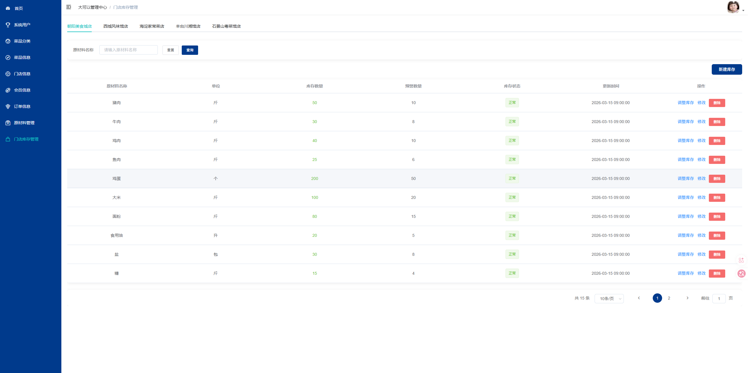
Task: Open the 10条/页 page size dropdown
Action: click(x=609, y=298)
